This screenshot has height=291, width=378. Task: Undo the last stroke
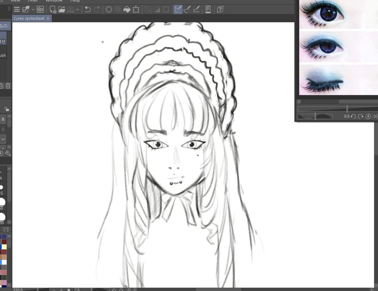click(x=88, y=9)
